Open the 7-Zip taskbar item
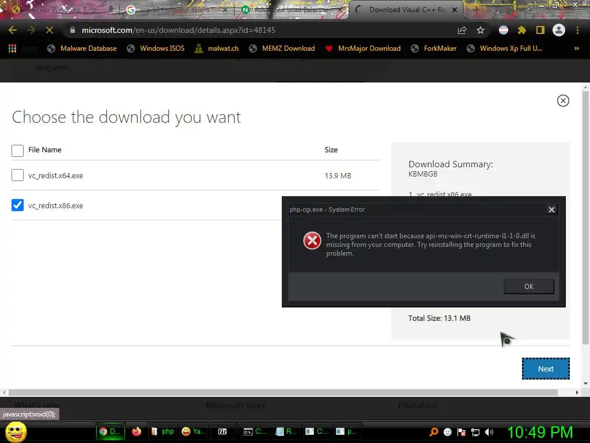 (x=222, y=431)
